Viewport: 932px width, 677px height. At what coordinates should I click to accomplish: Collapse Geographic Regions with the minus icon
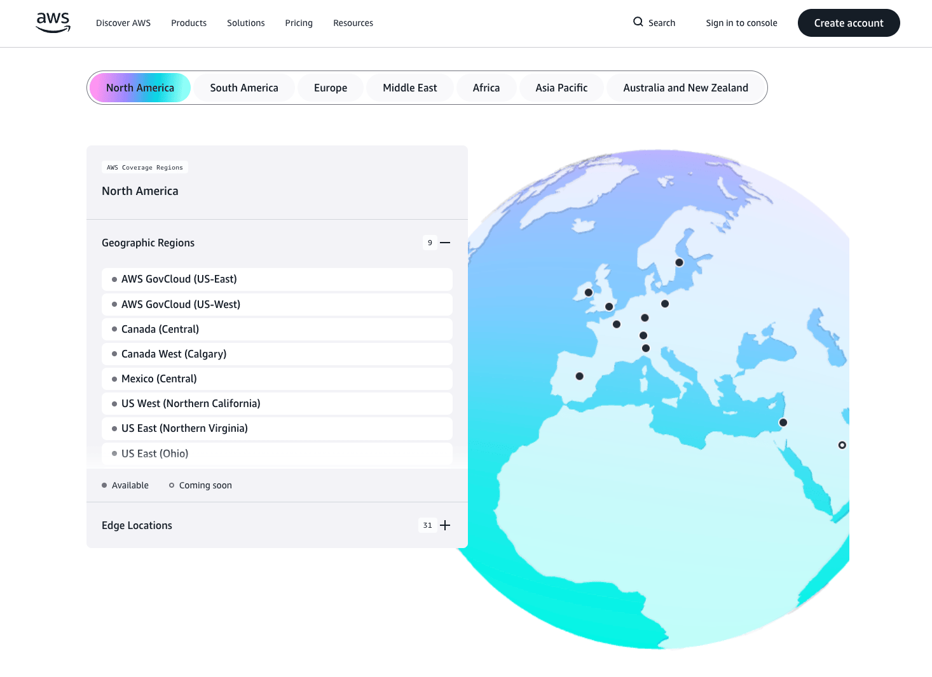(445, 243)
